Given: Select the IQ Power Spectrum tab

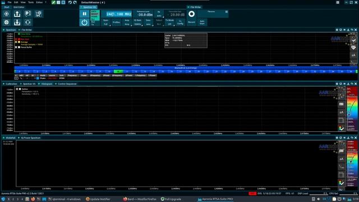Looking at the screenshot, I should pyautogui.click(x=31, y=138).
